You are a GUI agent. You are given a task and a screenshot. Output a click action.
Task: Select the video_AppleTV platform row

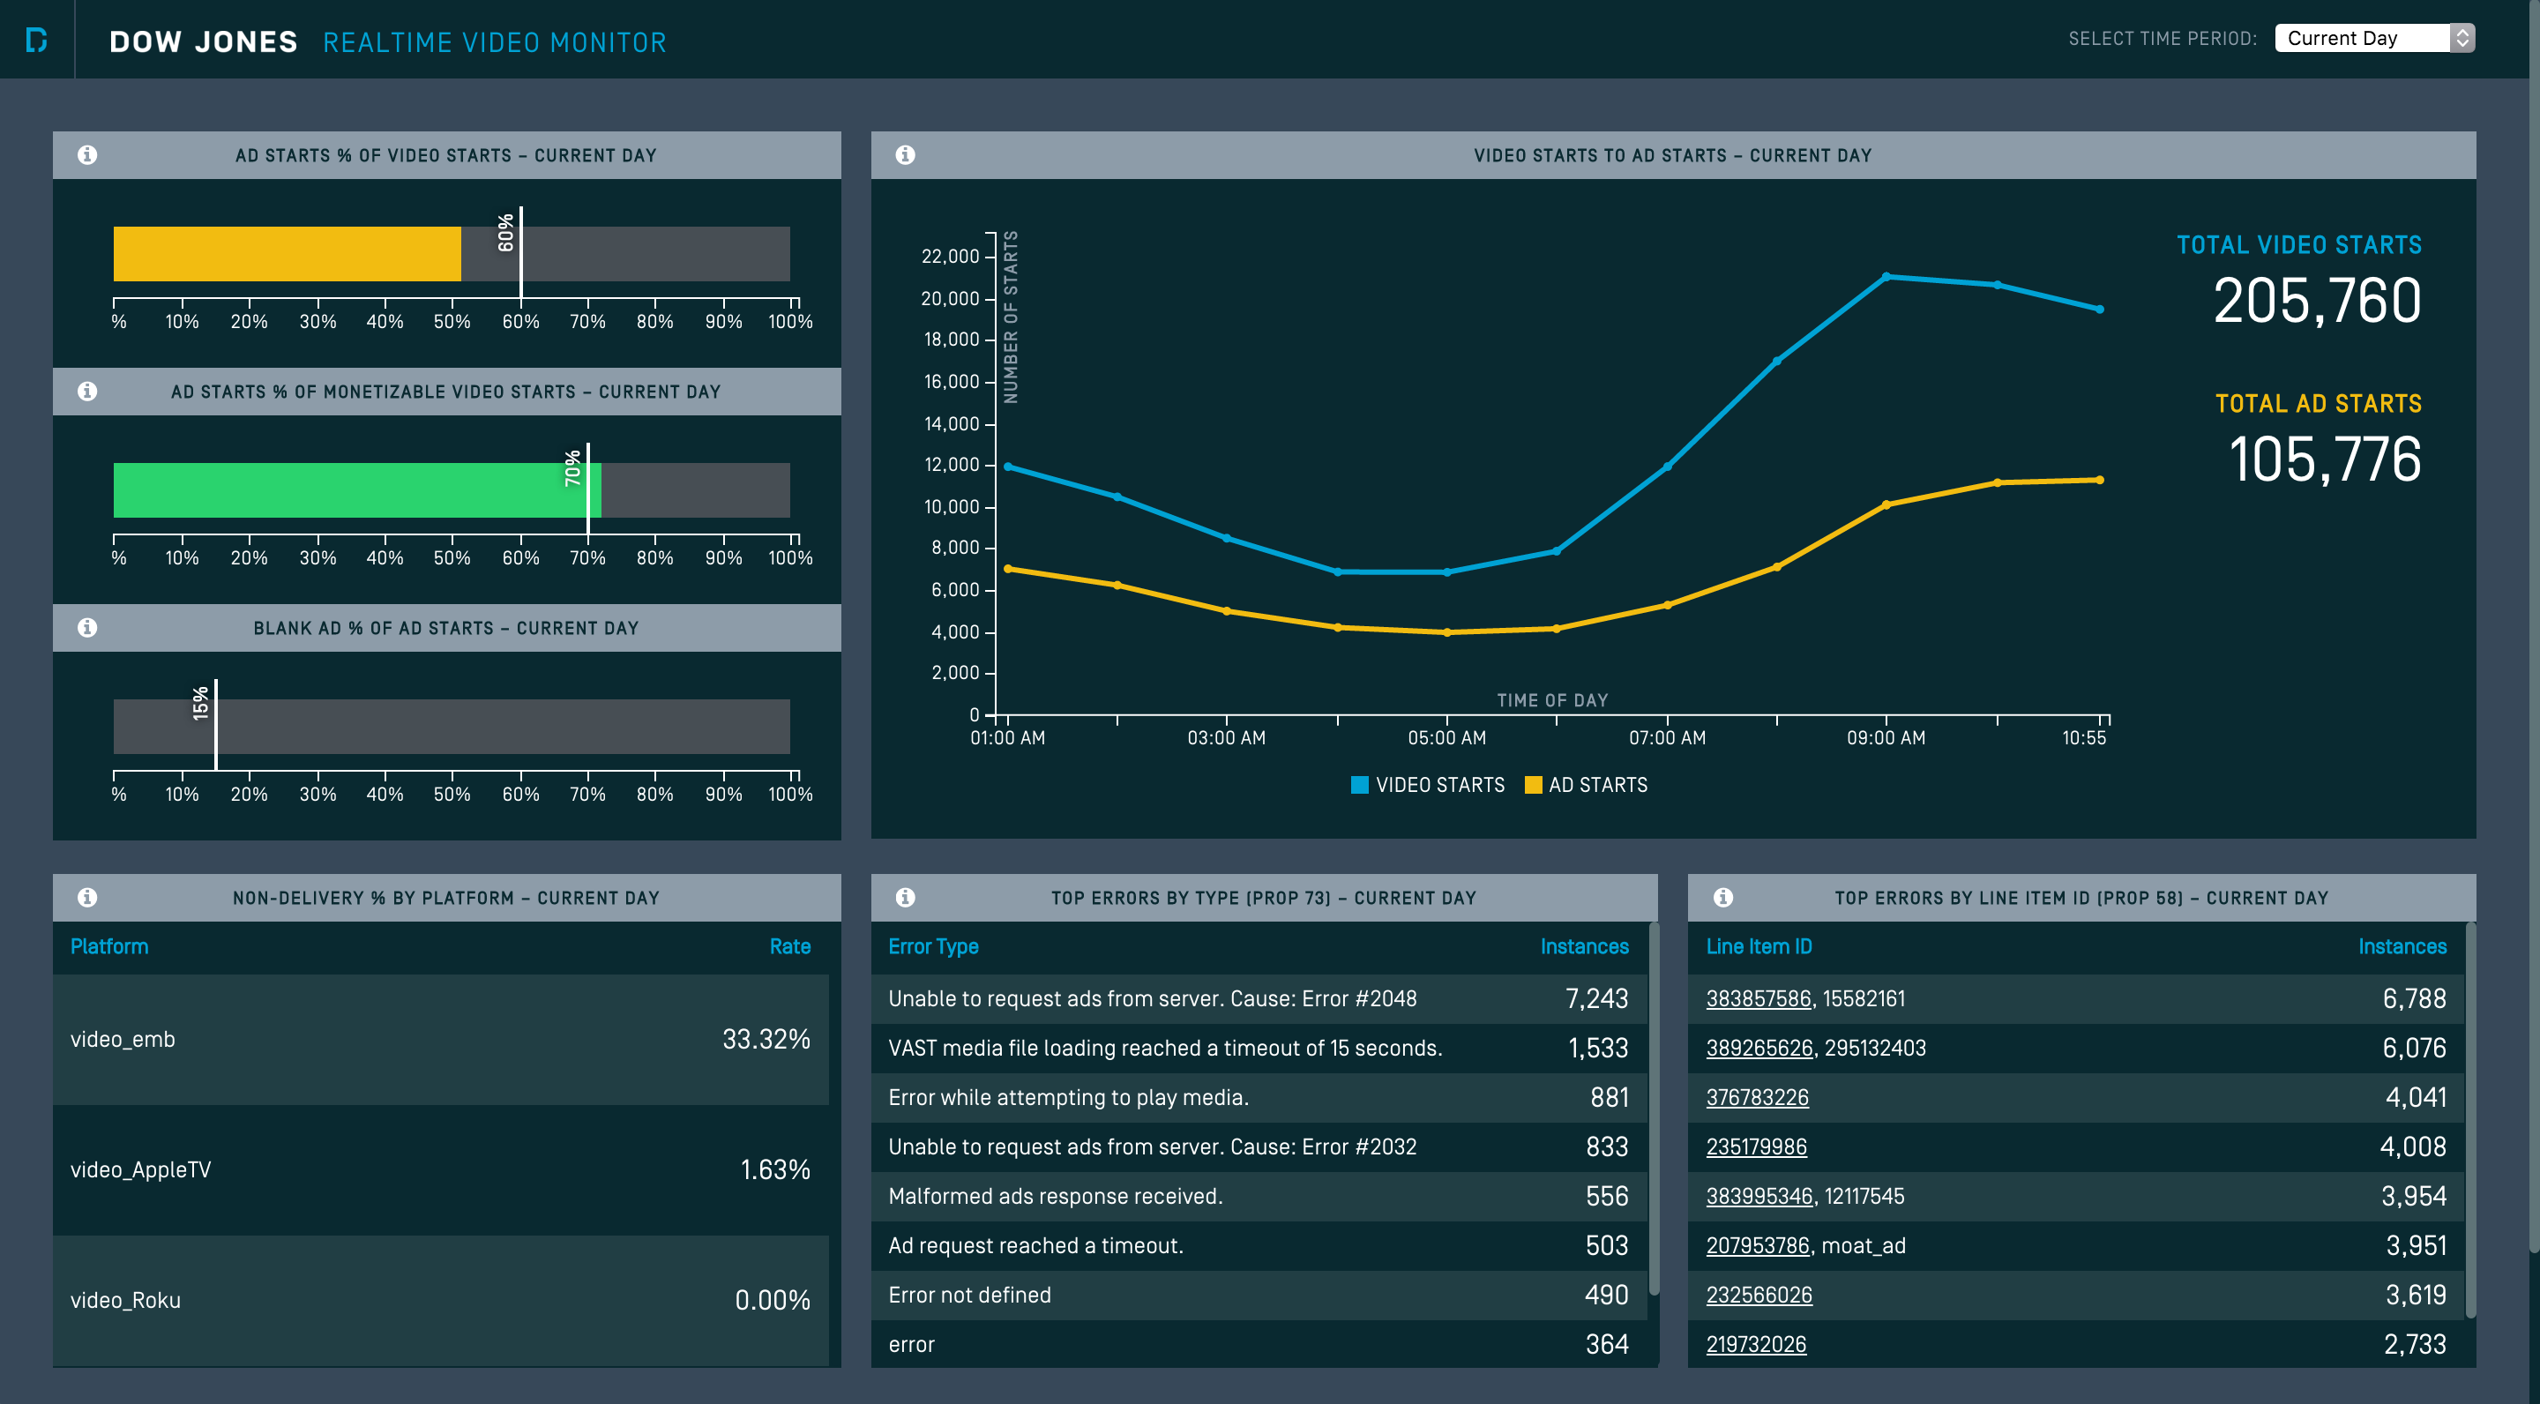[441, 1169]
